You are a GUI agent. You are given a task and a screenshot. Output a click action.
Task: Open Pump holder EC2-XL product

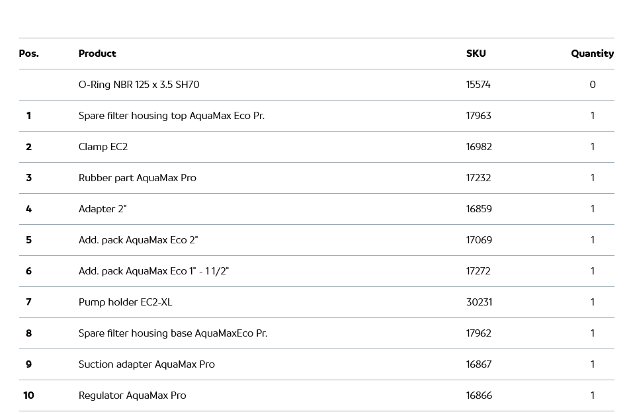[x=125, y=302]
